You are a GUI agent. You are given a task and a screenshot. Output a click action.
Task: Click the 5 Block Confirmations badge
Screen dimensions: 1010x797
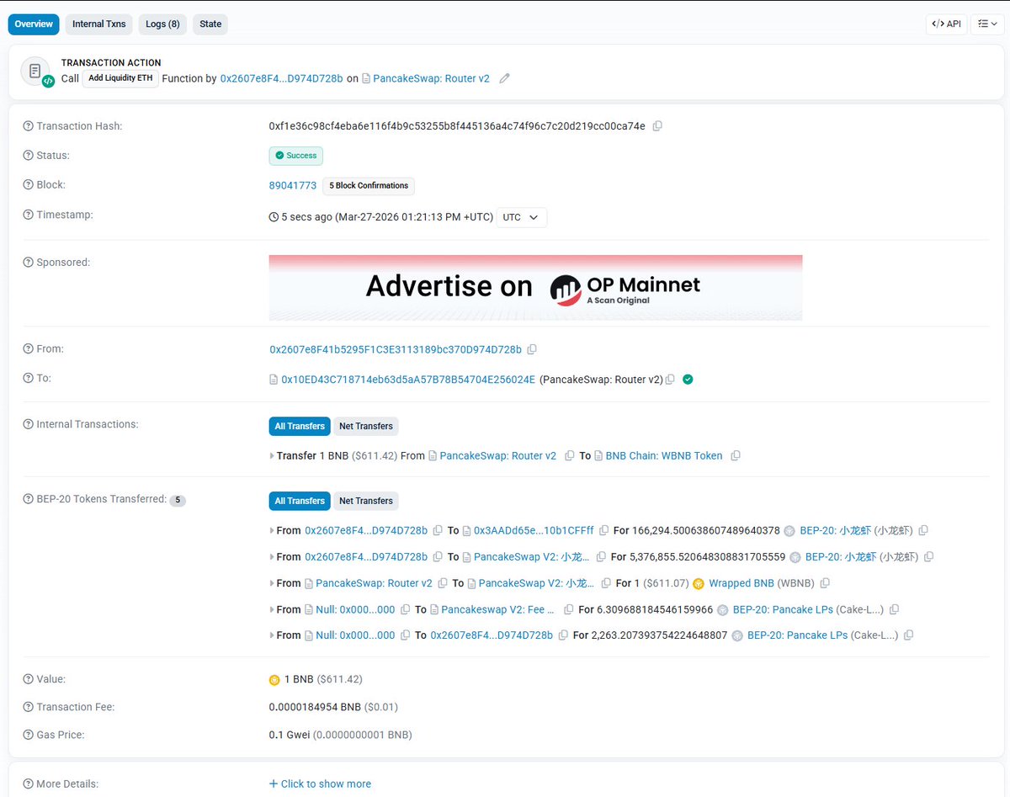point(369,186)
